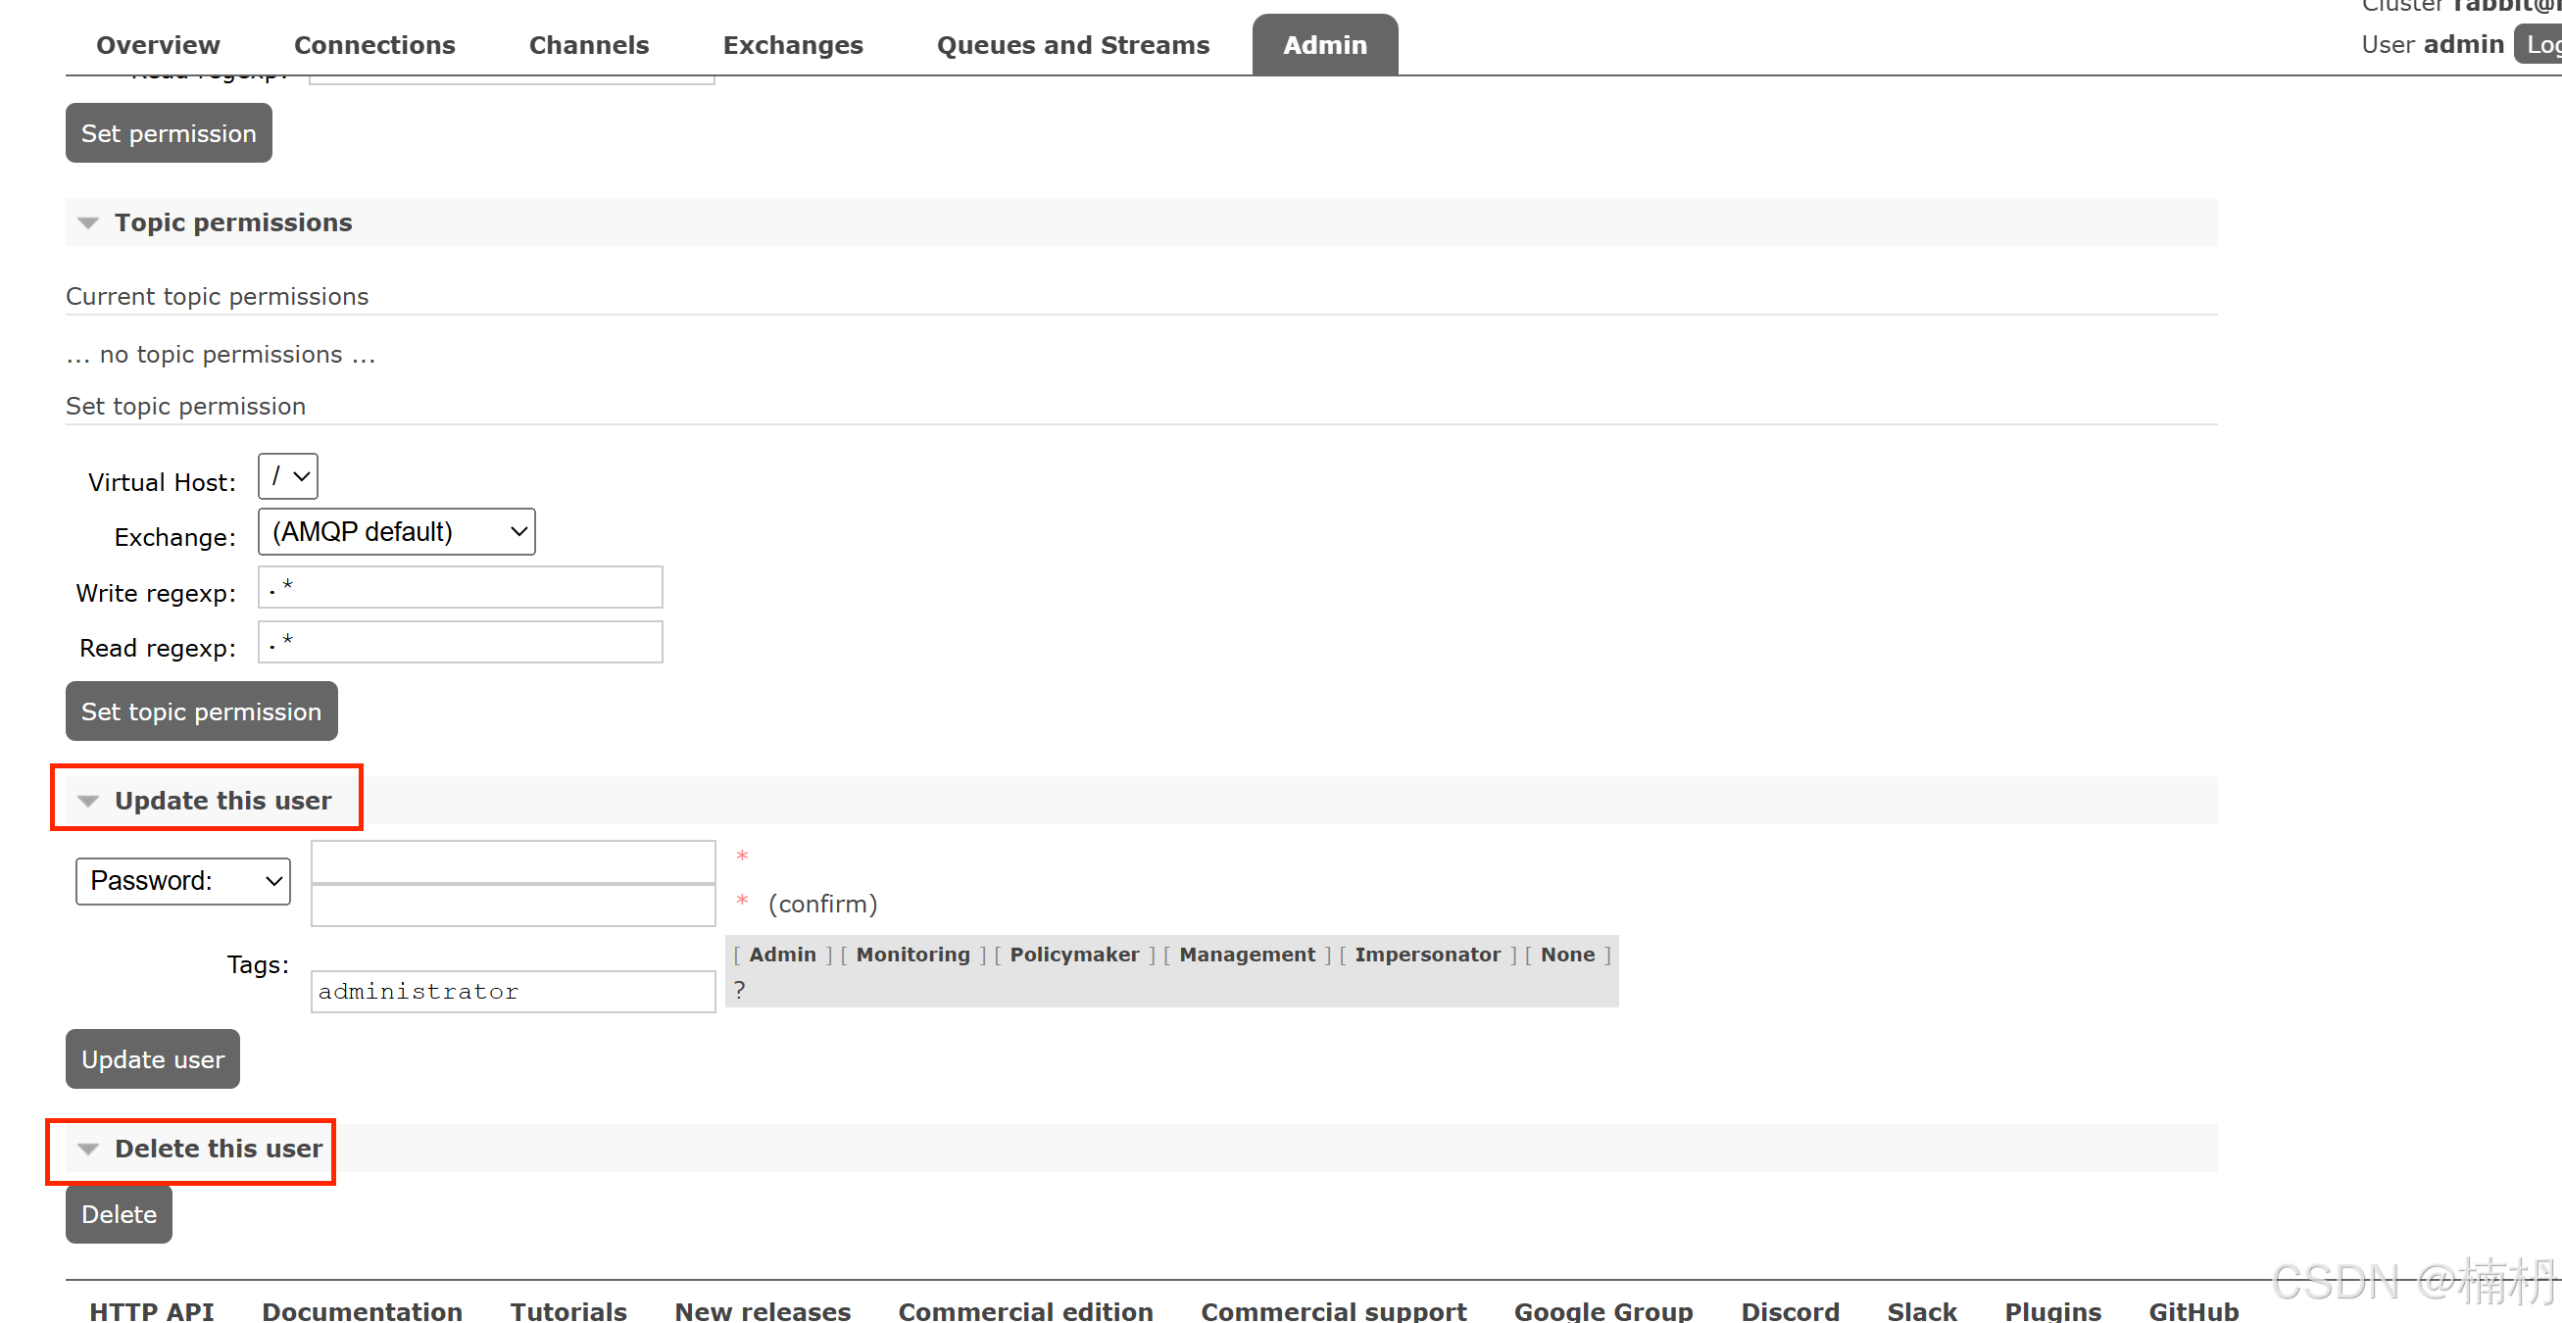Select the Monitoring tag link
This screenshot has height=1323, width=2562.
point(912,955)
